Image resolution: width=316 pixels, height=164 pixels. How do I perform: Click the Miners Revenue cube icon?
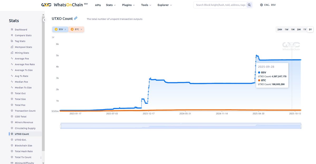click(12, 122)
